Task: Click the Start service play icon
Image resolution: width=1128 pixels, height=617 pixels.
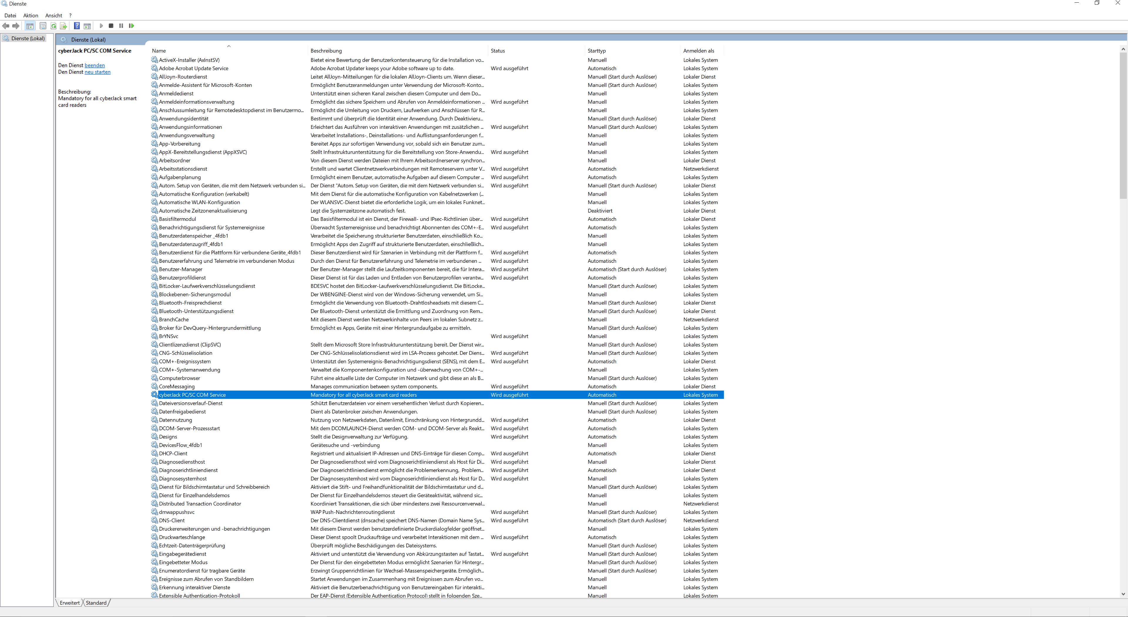Action: pos(101,26)
